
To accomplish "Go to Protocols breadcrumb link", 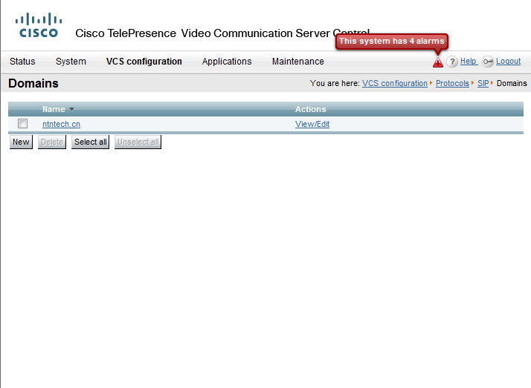I will 452,83.
